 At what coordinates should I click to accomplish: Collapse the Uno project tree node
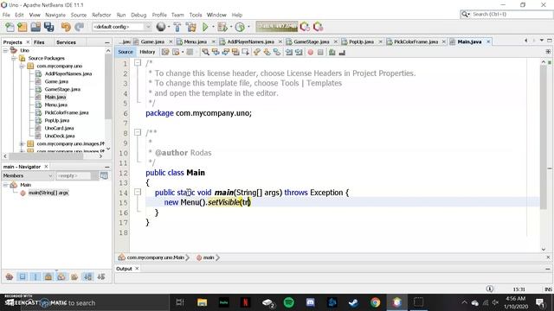click(5, 50)
